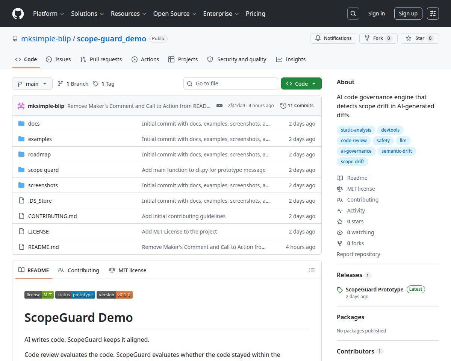Select the MIT license tab in README panel
This screenshot has height=361, width=451.
coord(127,270)
